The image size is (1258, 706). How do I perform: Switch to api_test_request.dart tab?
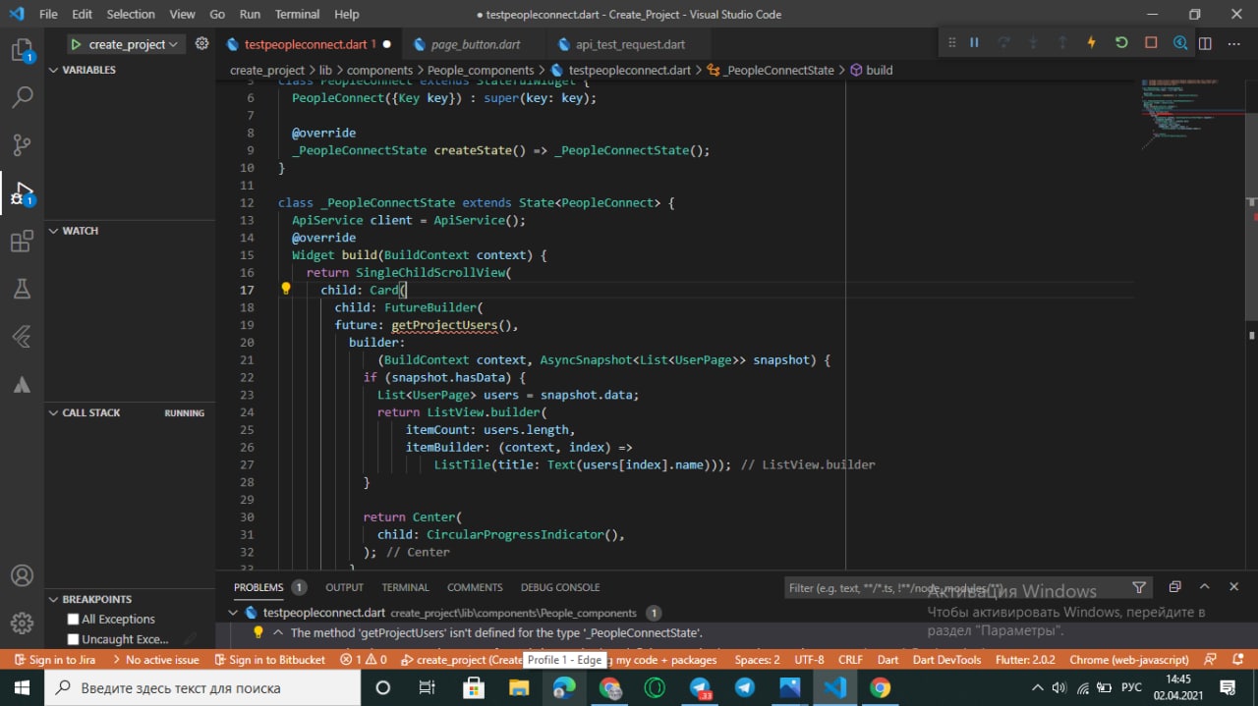coord(630,44)
